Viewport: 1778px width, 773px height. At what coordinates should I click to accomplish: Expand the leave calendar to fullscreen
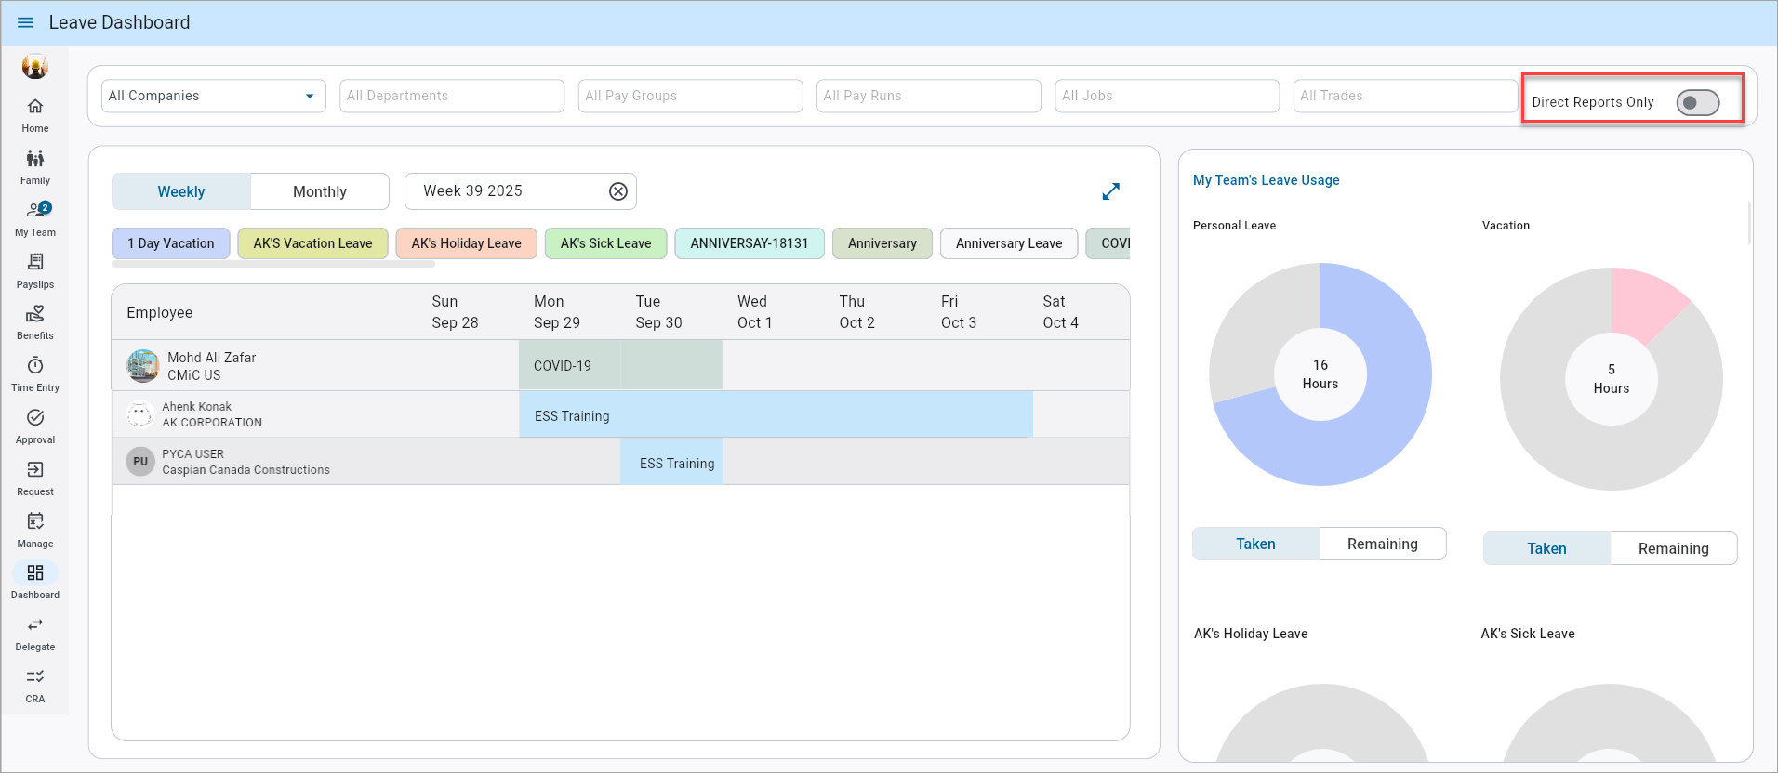[1110, 191]
